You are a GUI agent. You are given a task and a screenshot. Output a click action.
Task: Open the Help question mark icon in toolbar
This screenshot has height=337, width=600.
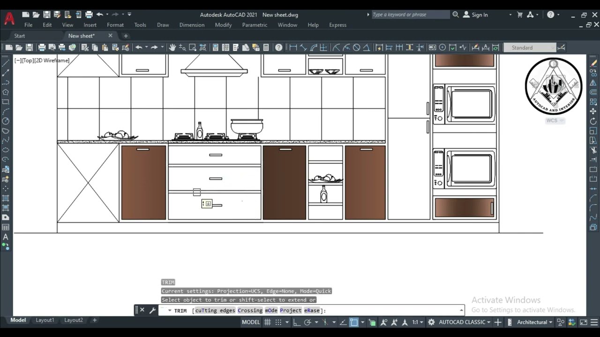pos(279,47)
